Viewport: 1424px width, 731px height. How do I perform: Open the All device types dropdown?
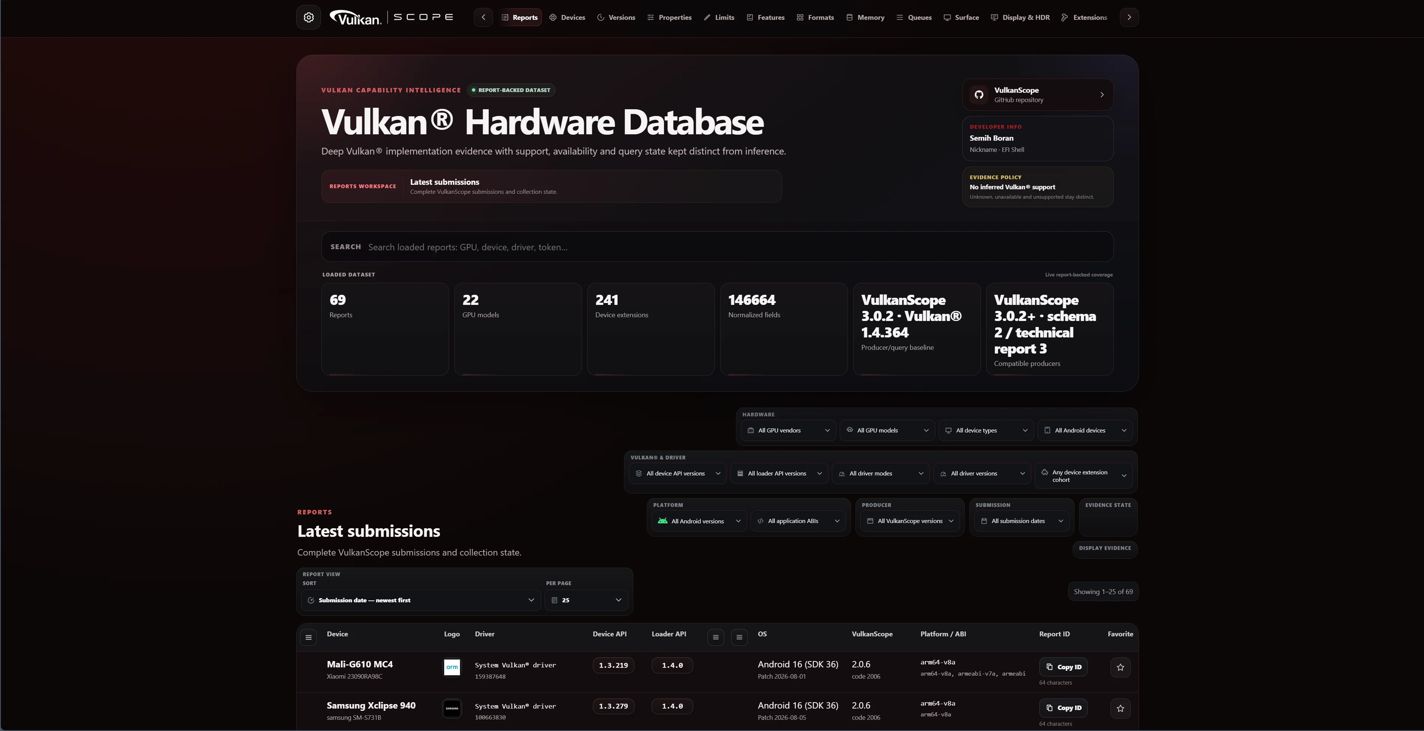point(986,430)
